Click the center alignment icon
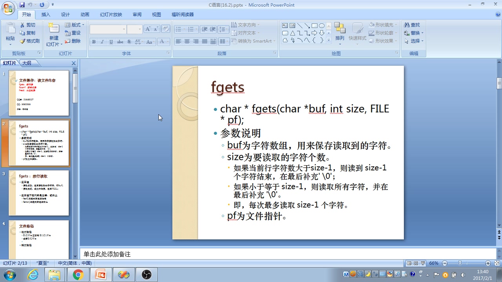The height and width of the screenshot is (282, 502). [187, 42]
